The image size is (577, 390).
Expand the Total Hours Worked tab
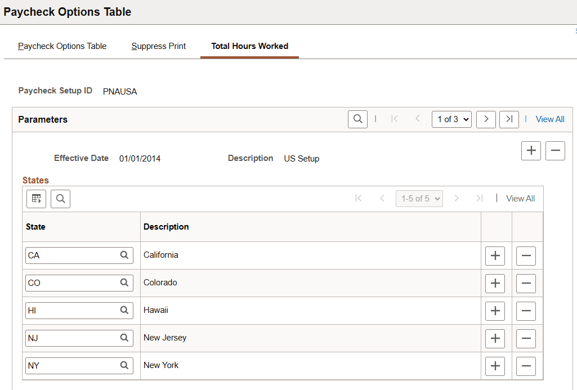click(249, 46)
